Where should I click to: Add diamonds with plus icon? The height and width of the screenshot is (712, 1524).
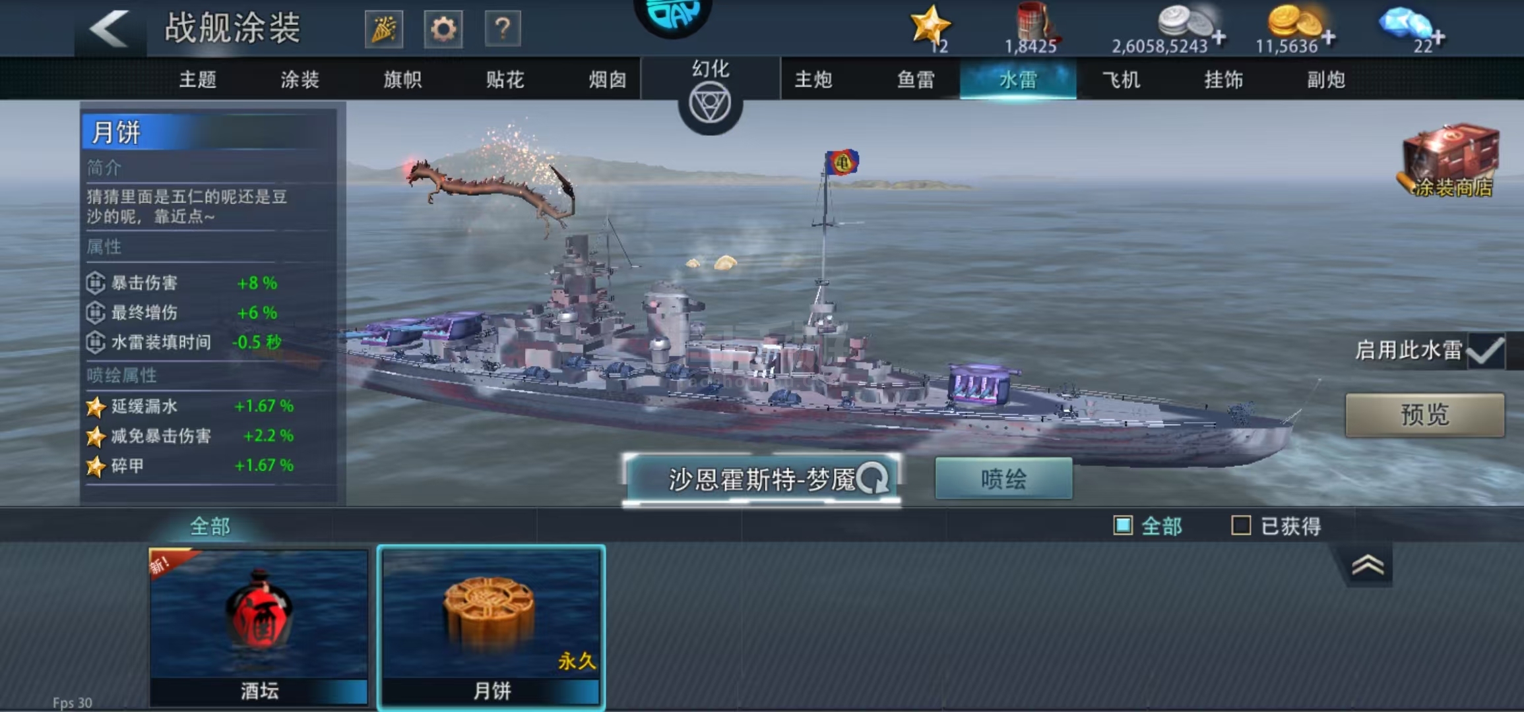point(1438,37)
